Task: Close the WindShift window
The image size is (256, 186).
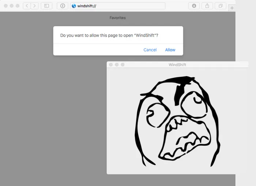Action: [111, 65]
